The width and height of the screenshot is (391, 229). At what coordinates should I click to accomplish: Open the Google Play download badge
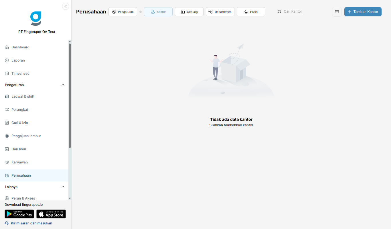19,214
